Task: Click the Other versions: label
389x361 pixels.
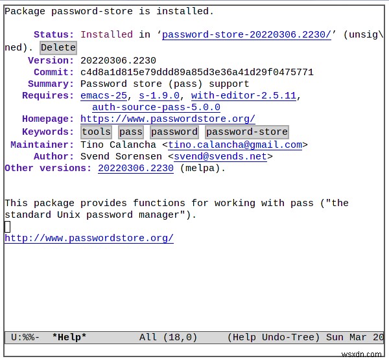Action: tap(48, 168)
